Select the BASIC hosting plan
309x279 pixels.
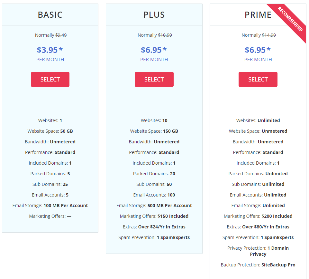pos(50,79)
